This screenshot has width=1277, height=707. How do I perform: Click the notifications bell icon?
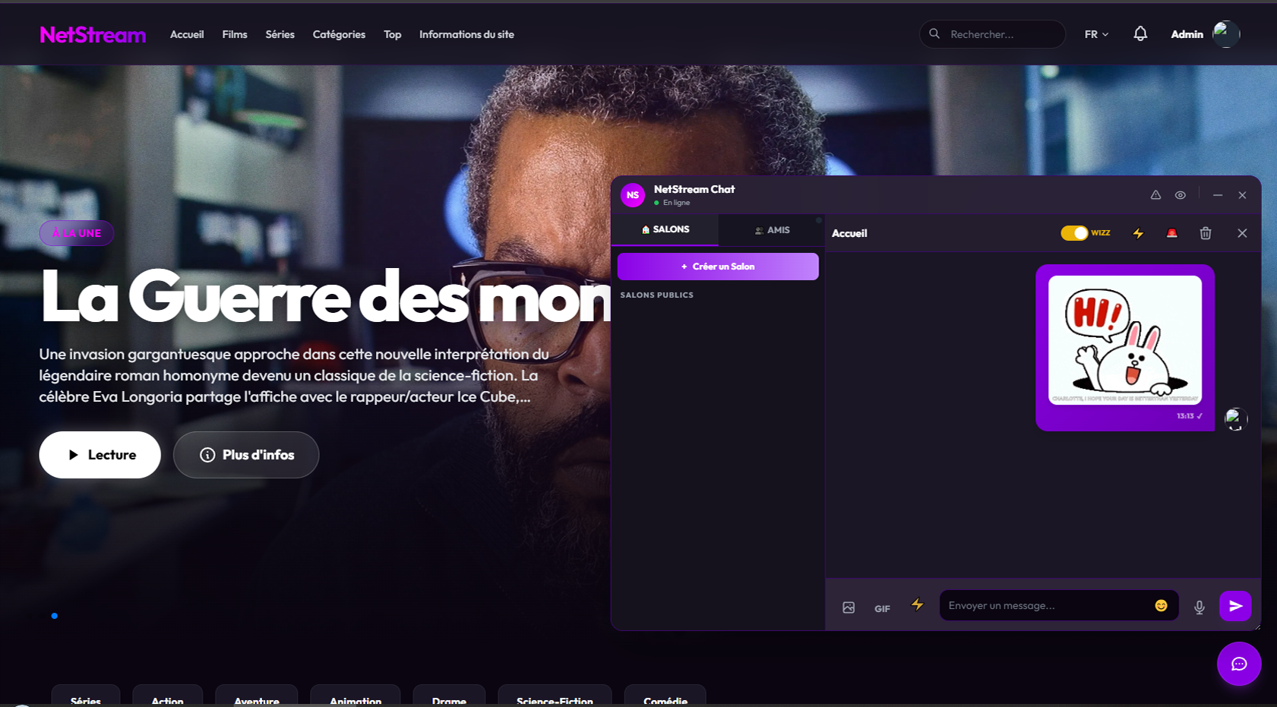[1140, 34]
